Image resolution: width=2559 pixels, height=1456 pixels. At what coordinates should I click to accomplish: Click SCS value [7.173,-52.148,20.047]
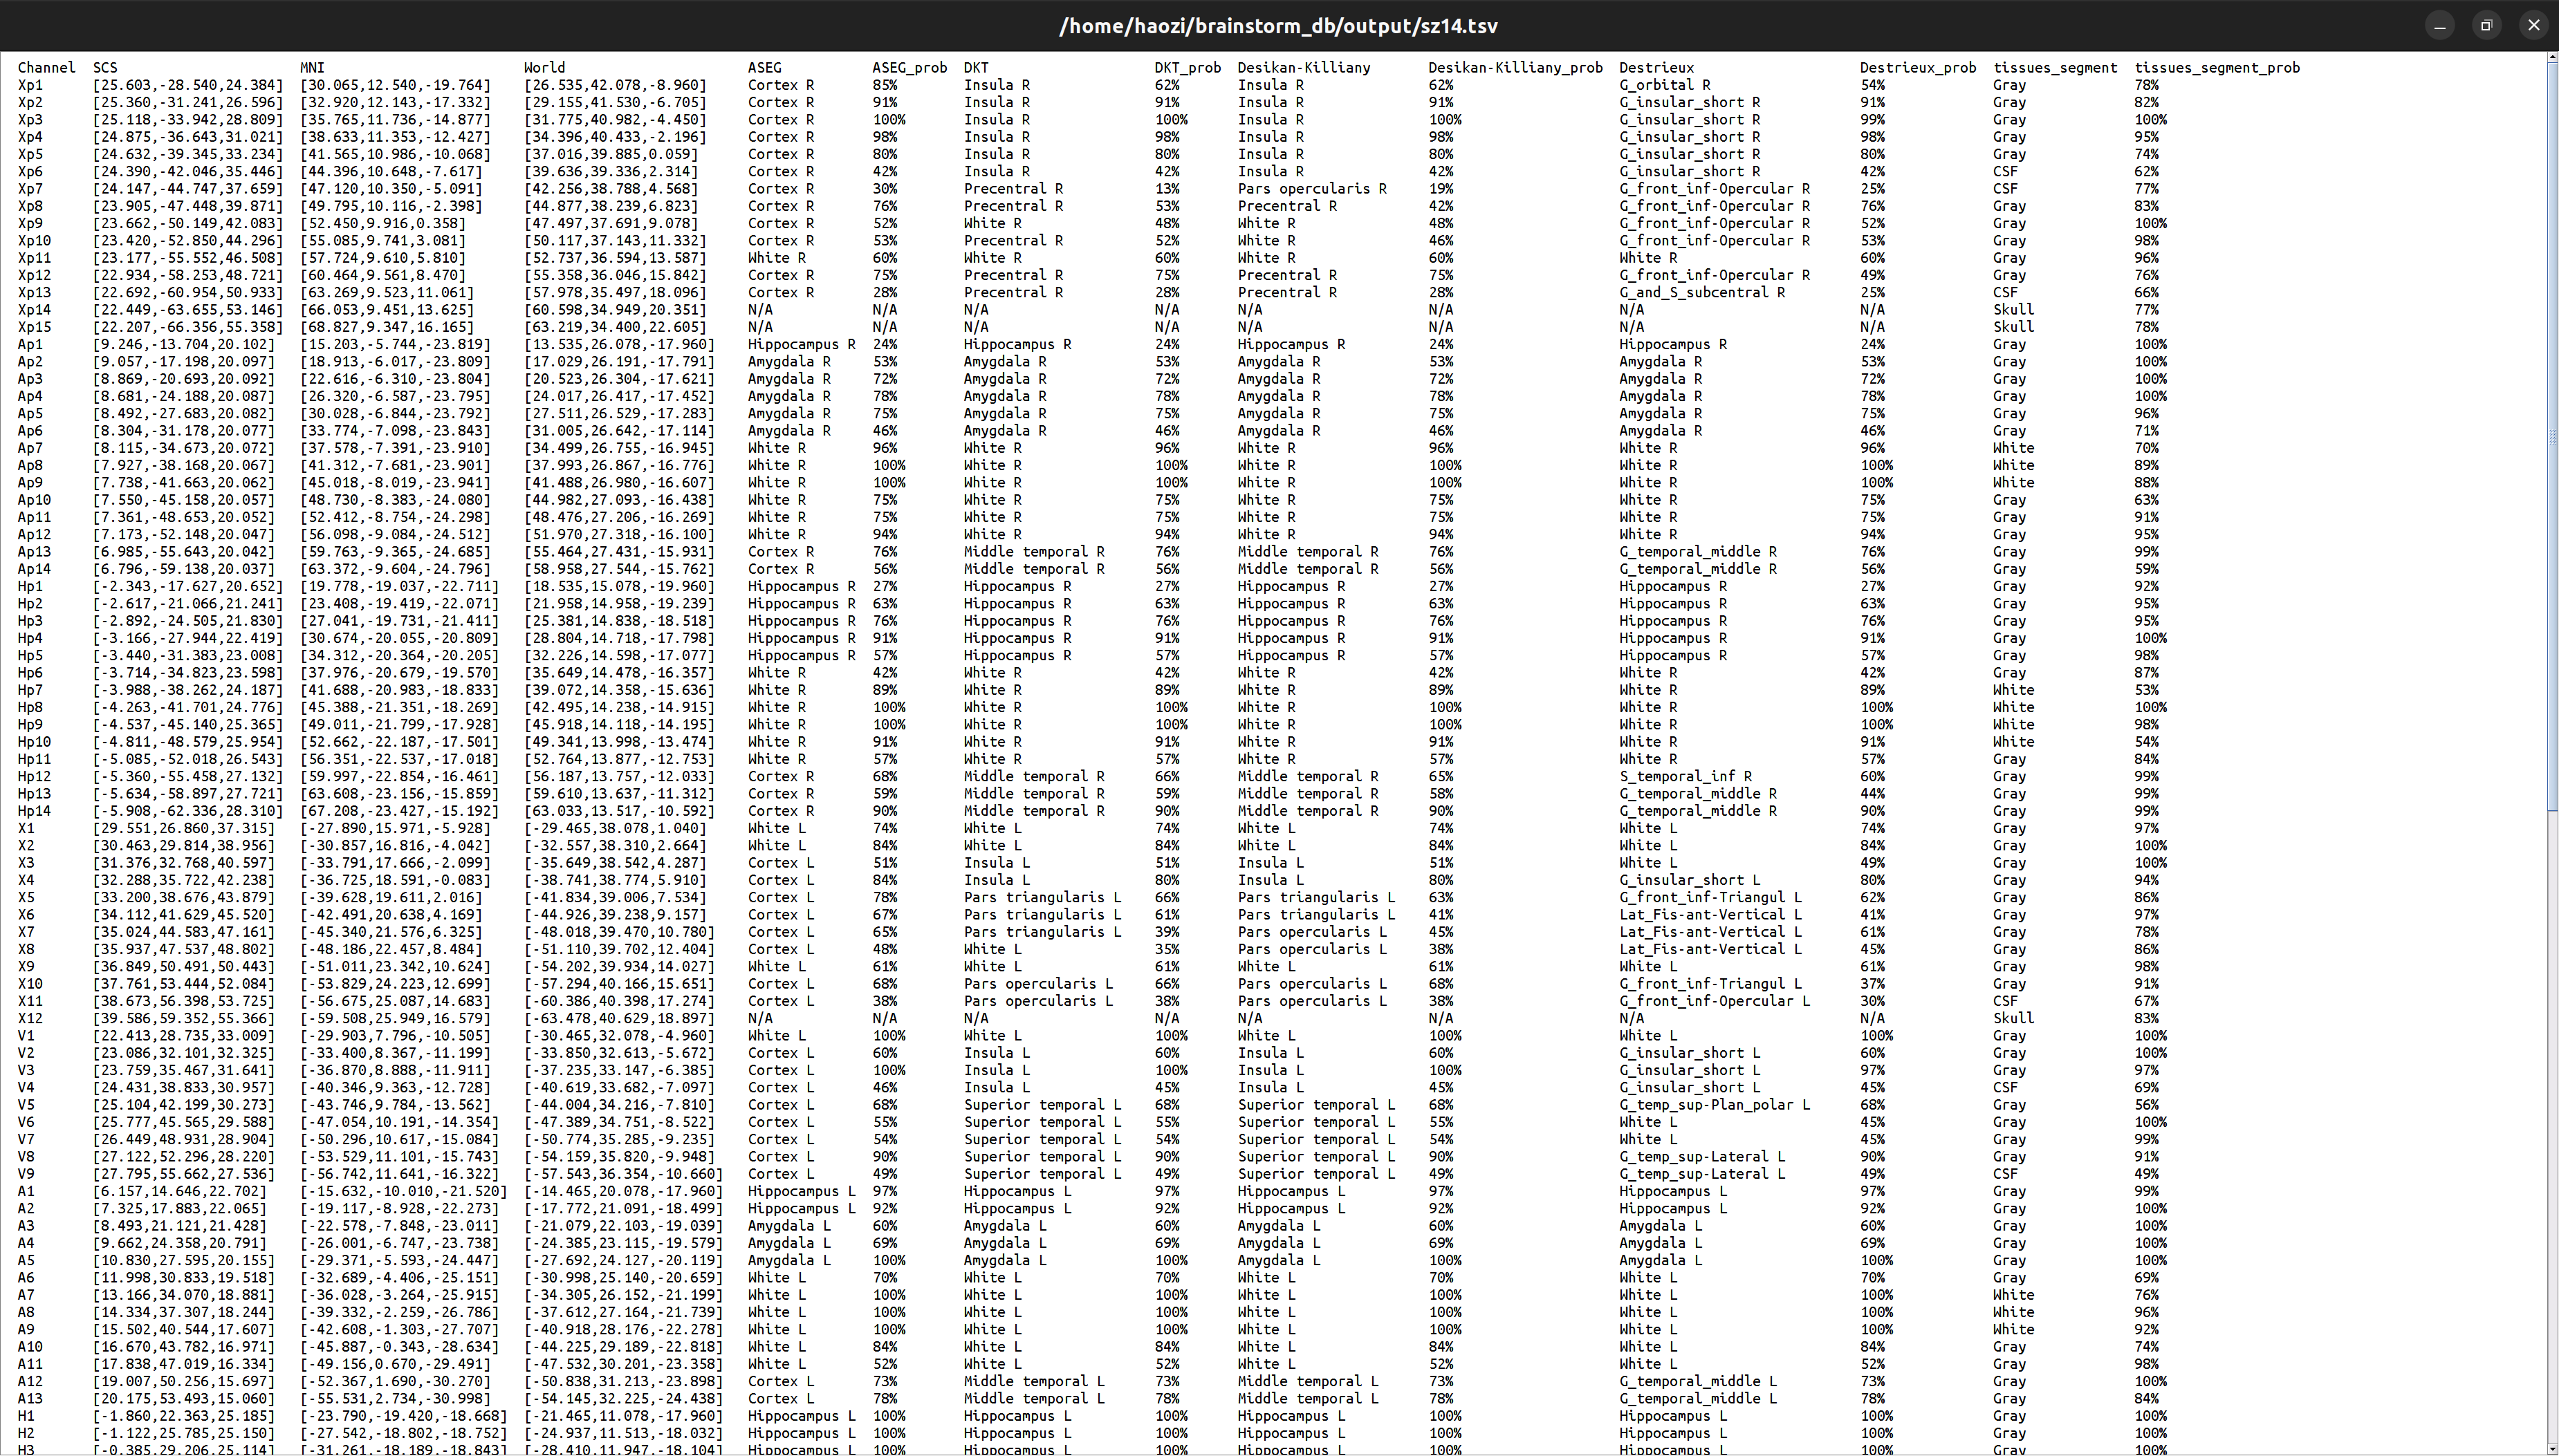point(184,535)
